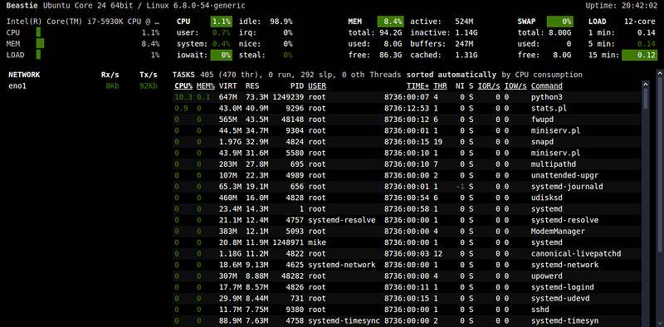This screenshot has width=664, height=327.
Task: Click the 10.3 CPU% value for python3
Action: click(x=183, y=97)
